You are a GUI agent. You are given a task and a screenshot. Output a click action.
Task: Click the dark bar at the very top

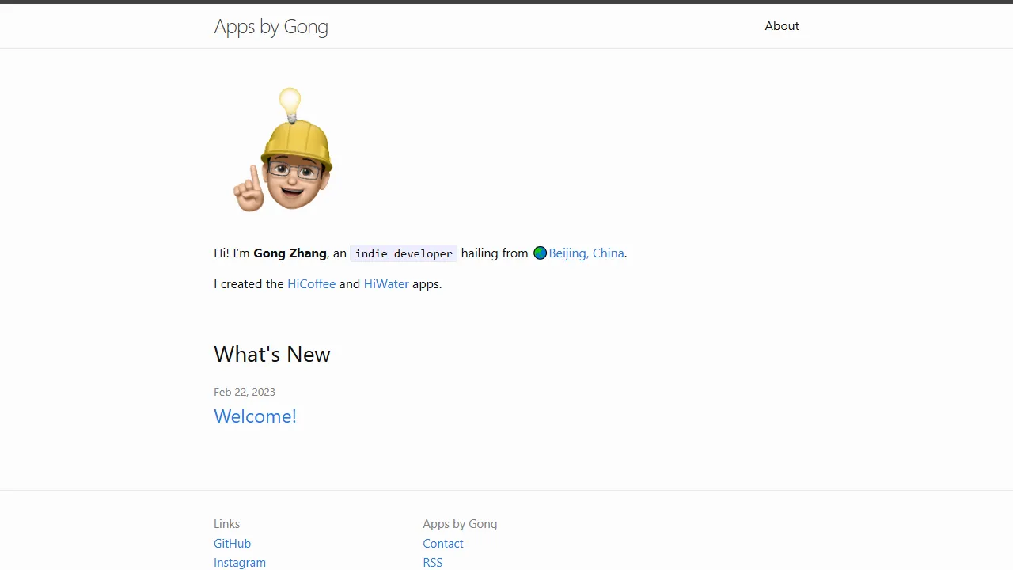click(x=506, y=2)
